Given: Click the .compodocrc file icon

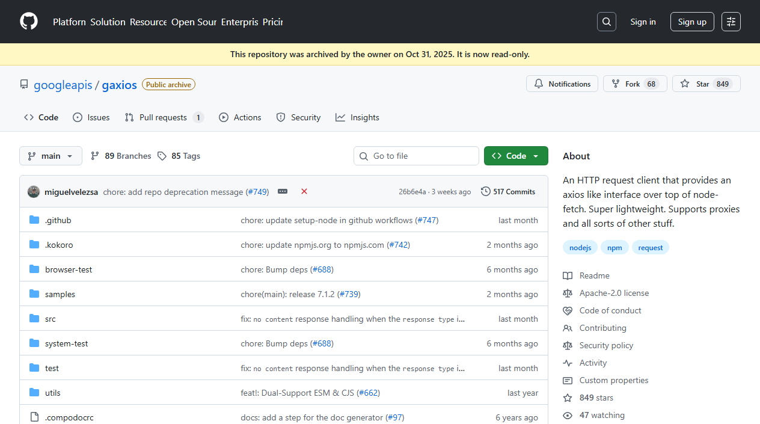Looking at the screenshot, I should (x=34, y=417).
